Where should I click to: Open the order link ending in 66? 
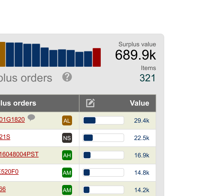coord(3,189)
